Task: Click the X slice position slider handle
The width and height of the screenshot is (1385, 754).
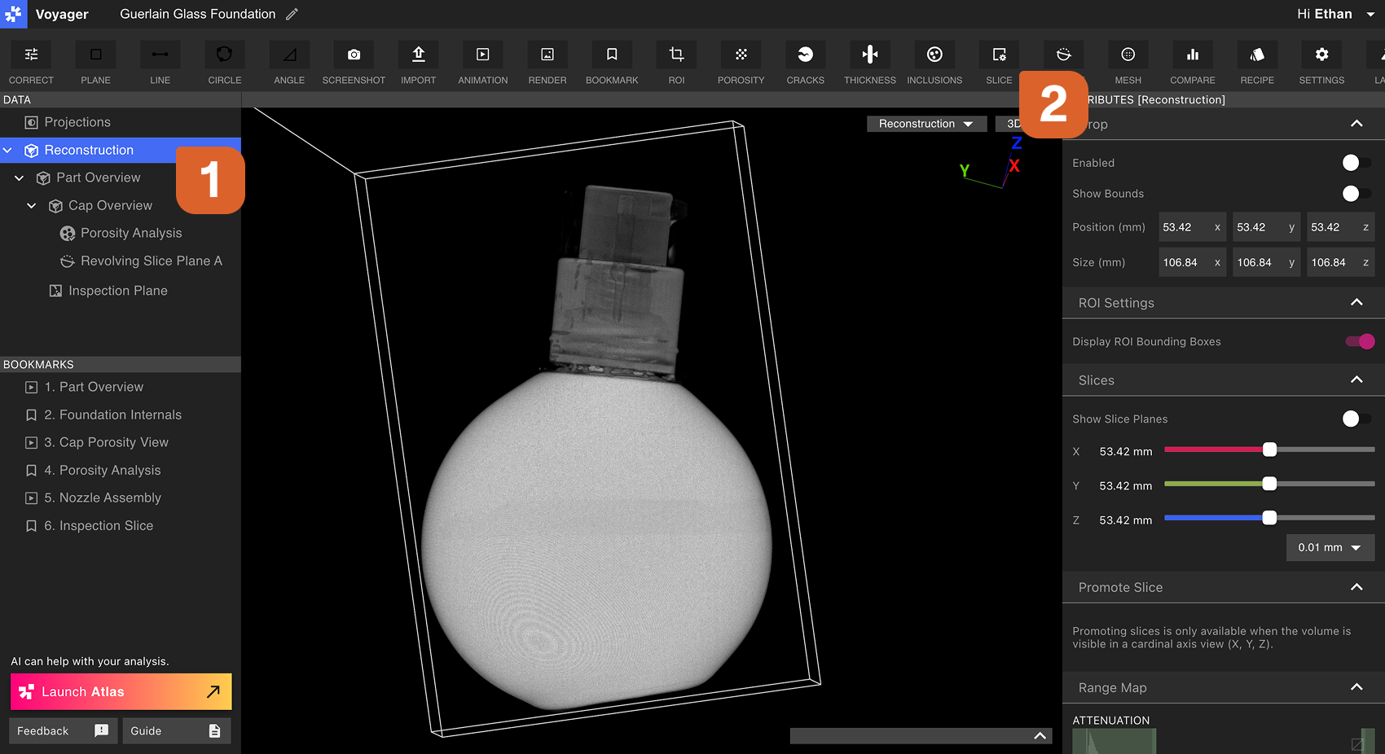Action: [1269, 449]
